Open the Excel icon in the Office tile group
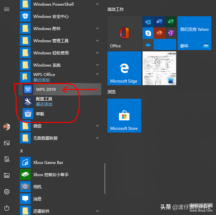This screenshot has height=215, width=216. coord(170,22)
